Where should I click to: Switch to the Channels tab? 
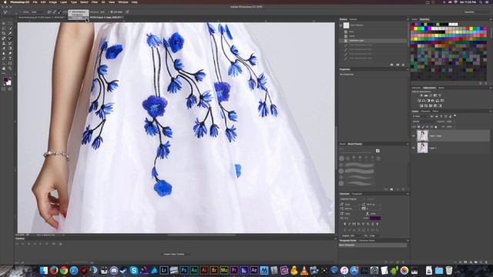coord(425,111)
